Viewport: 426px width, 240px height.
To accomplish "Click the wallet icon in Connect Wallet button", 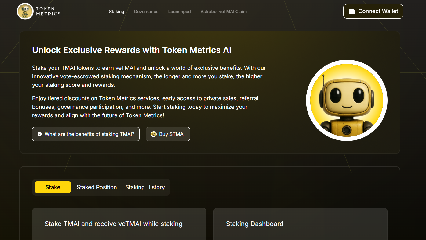I will [352, 11].
